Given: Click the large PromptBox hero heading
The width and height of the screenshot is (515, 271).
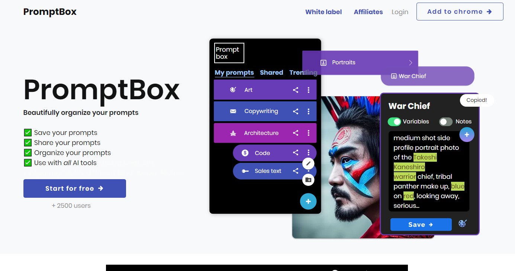Looking at the screenshot, I should click(x=102, y=90).
